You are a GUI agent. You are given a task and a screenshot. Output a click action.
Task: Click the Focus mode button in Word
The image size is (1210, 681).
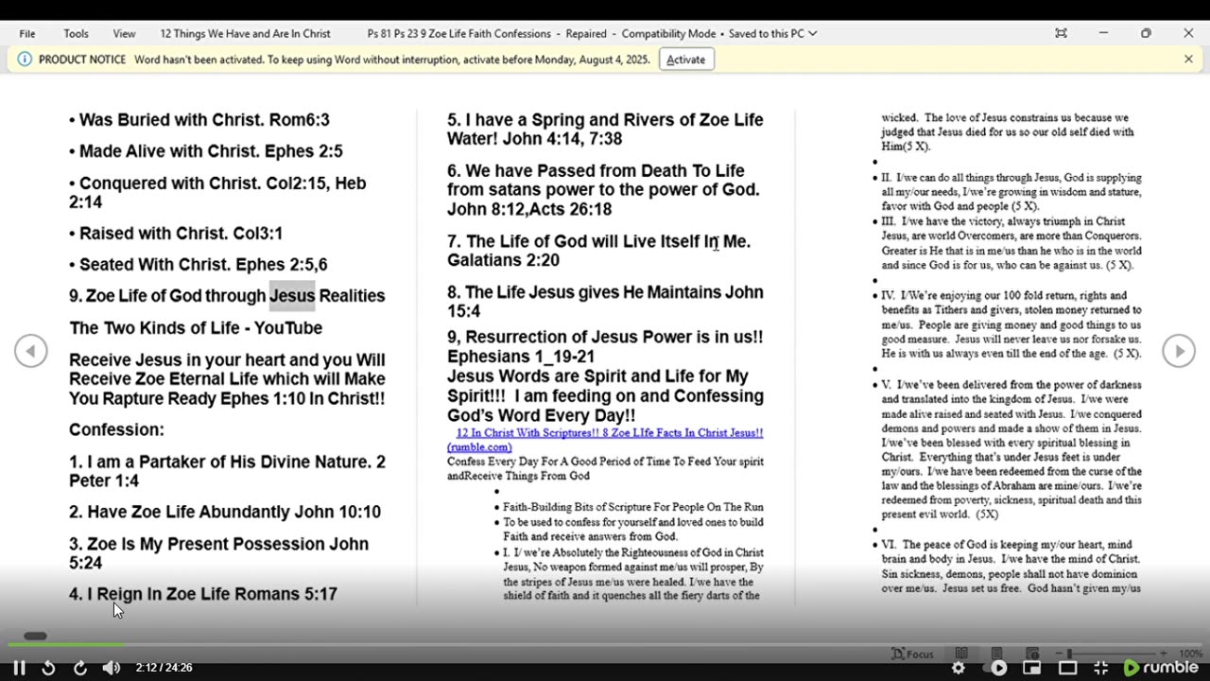pyautogui.click(x=913, y=654)
